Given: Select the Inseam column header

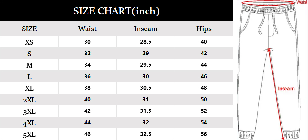Looking at the screenshot, I should click(146, 29).
